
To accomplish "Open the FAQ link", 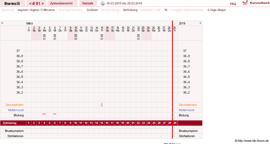I will tap(233, 4).
